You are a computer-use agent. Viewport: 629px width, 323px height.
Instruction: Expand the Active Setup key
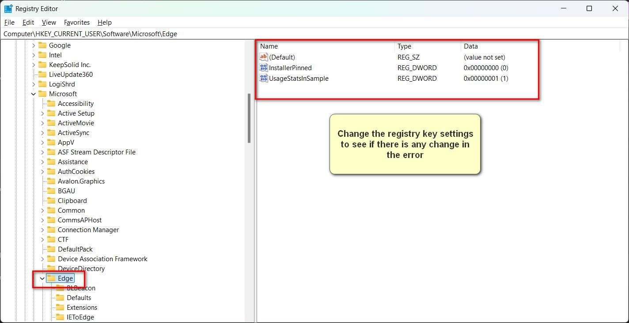pyautogui.click(x=42, y=113)
